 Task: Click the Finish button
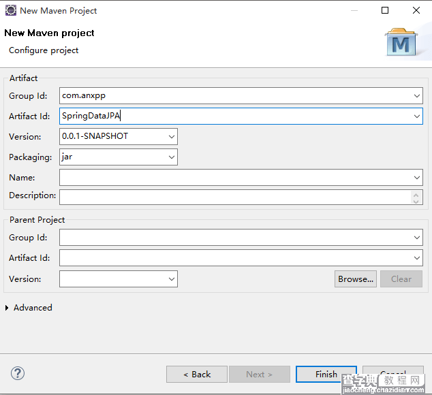click(x=326, y=374)
